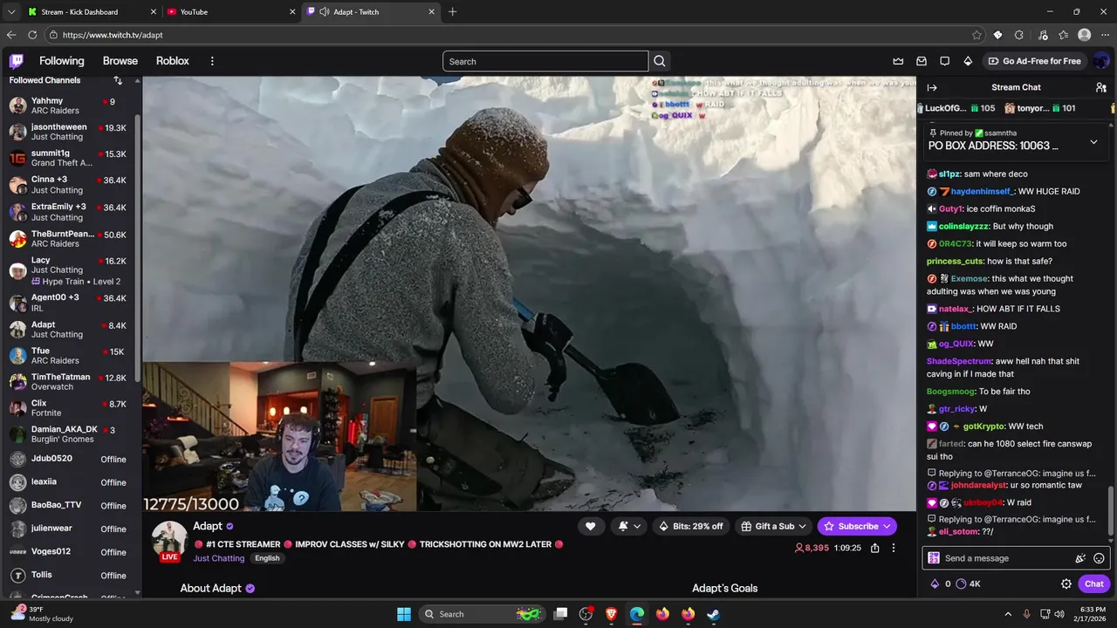Open Clix Fortnite channel in sidebar
1117x628 pixels.
pyautogui.click(x=71, y=407)
